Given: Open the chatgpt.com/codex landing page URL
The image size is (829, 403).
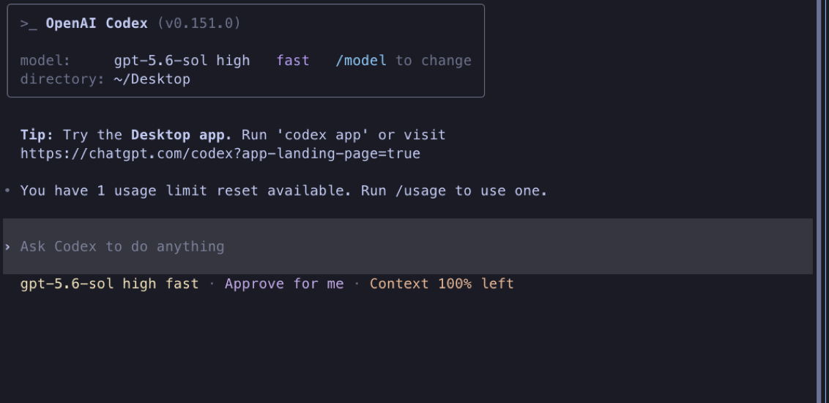Looking at the screenshot, I should (x=220, y=154).
